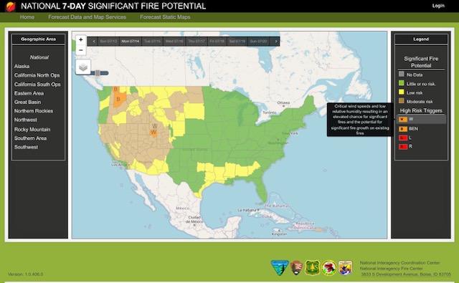Zoom out using the minus button
The height and width of the screenshot is (283, 459).
click(x=81, y=50)
